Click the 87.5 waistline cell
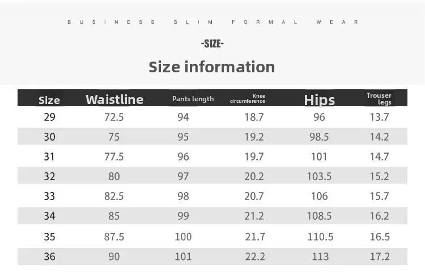The image size is (425, 274). click(114, 237)
